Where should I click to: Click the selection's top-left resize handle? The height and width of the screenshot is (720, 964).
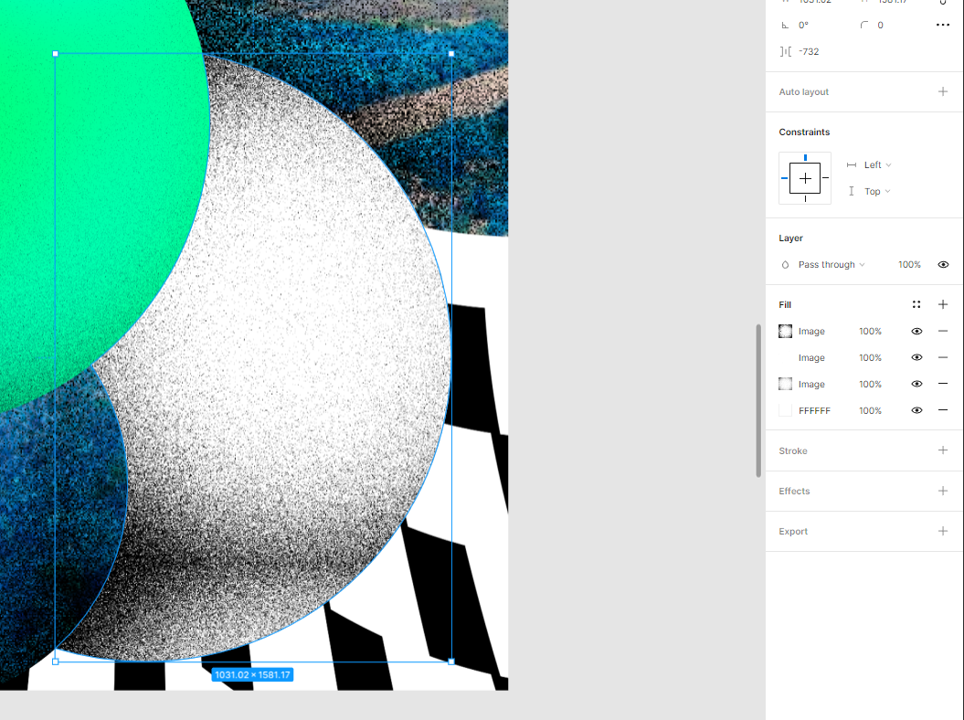[56, 54]
